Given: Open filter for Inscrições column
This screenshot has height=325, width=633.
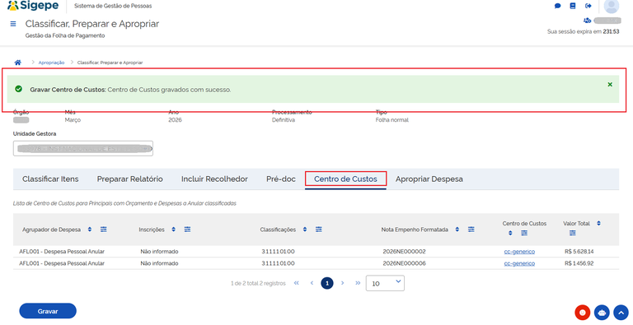Looking at the screenshot, I should tap(187, 230).
